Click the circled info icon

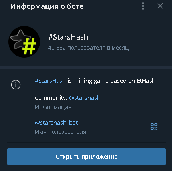pos(16,84)
